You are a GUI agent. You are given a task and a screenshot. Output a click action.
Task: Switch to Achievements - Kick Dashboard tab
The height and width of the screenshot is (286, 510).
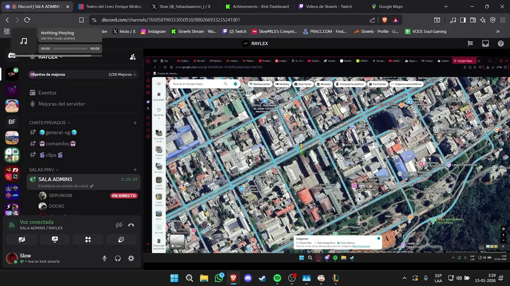(x=257, y=7)
